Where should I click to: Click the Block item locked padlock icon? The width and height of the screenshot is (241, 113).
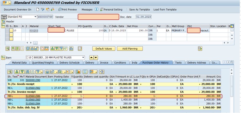[32, 48]
